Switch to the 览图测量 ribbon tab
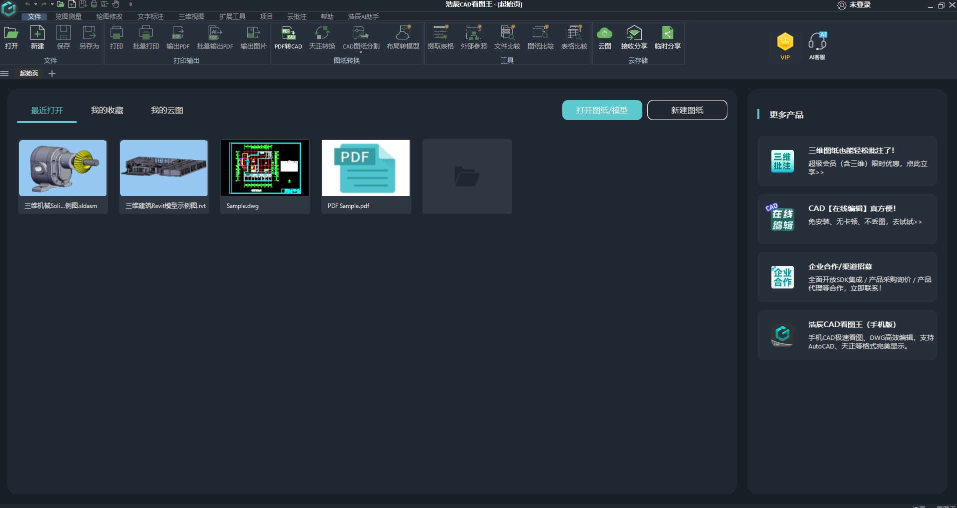 [69, 16]
